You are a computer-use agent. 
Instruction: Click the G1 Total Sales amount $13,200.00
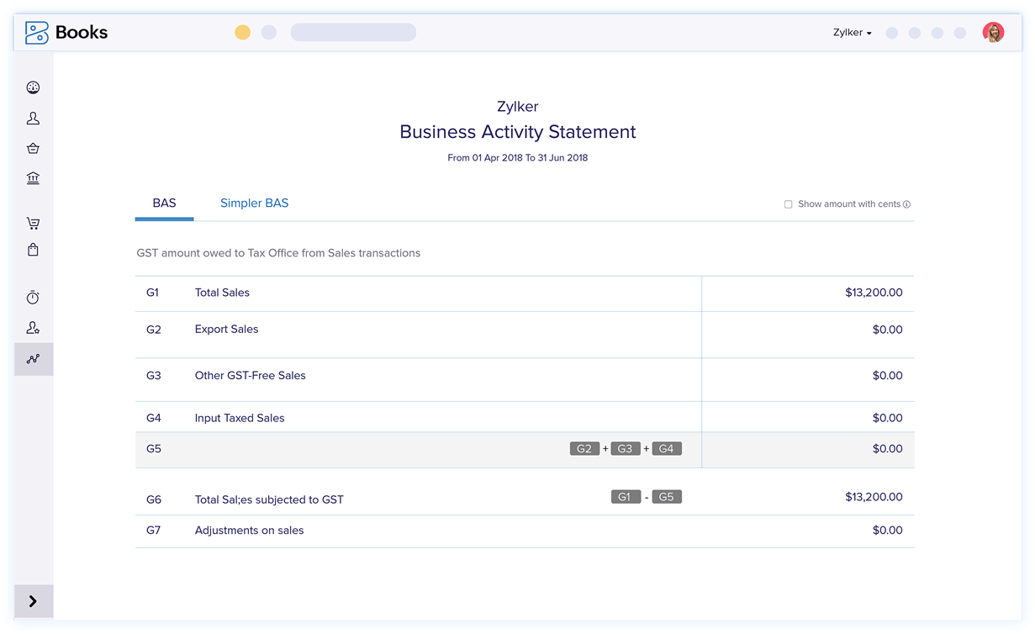(x=874, y=293)
